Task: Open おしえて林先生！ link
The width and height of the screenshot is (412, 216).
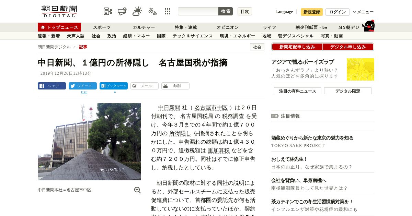Action: (x=289, y=159)
